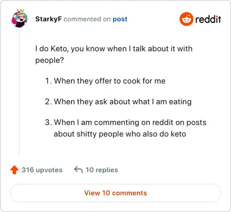Click list item about commenting on reddit
The image size is (231, 212).
click(x=126, y=128)
